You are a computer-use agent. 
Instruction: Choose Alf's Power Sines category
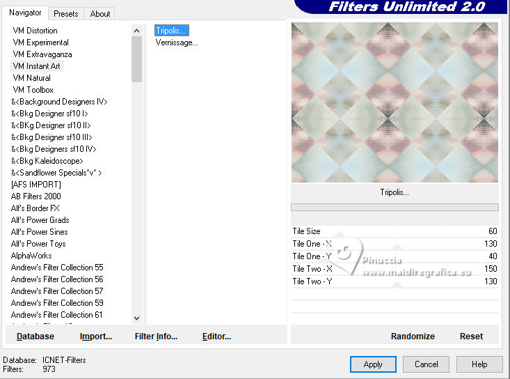coord(40,232)
